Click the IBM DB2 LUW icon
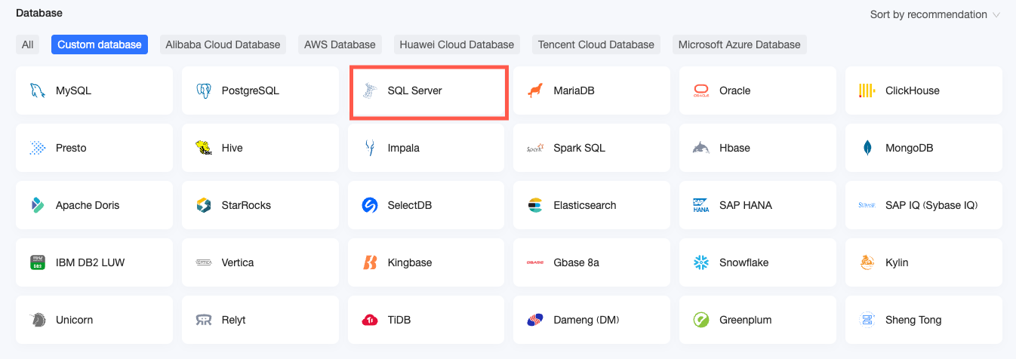 [37, 262]
